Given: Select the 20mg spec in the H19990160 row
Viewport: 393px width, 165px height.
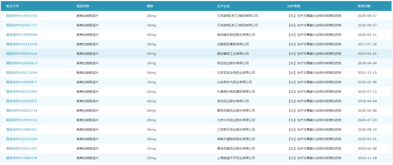Looking at the screenshot, I should tap(151, 16).
